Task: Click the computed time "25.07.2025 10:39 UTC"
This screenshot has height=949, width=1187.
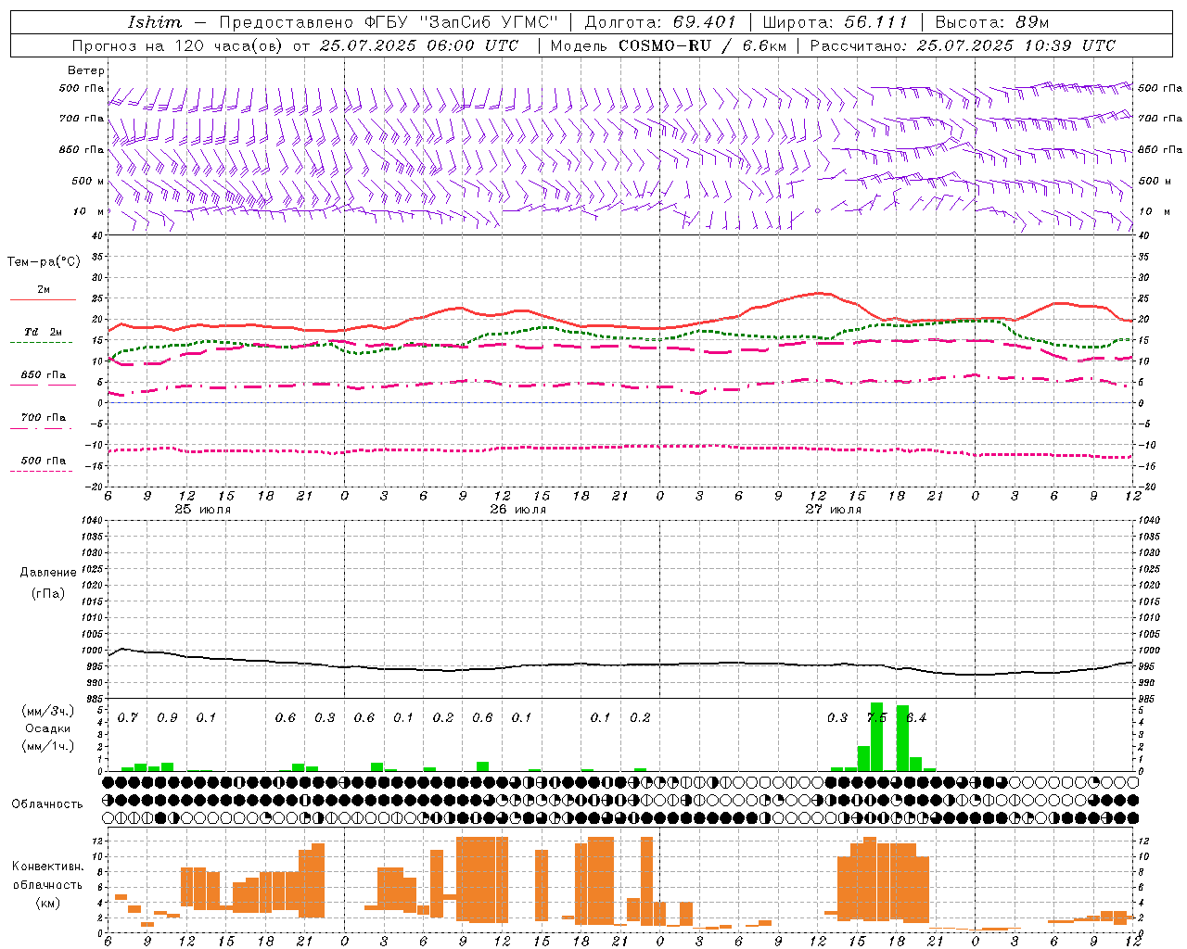Action: (1016, 45)
